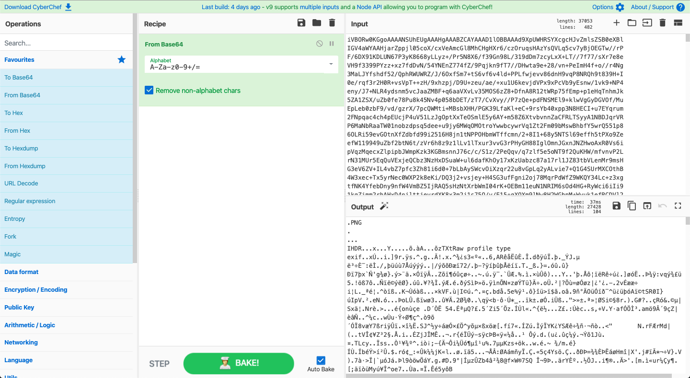Viewport: 690px width, 378px height.
Task: Expand the Arithmetic / Logic category
Action: click(66, 325)
